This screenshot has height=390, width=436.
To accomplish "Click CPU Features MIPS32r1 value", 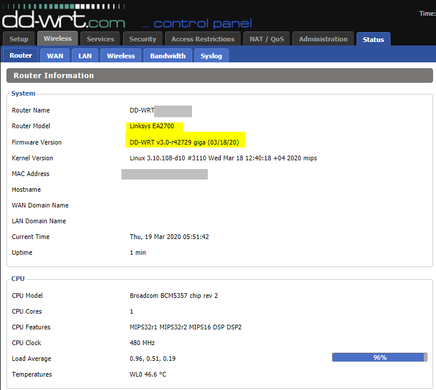I will click(x=186, y=327).
